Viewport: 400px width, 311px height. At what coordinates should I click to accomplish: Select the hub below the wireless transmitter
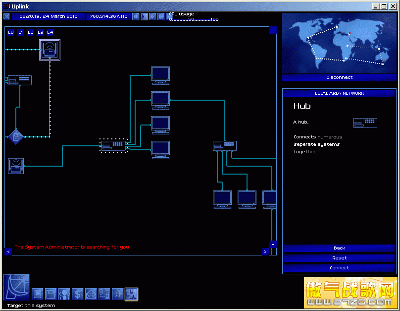pyautogui.click(x=20, y=80)
